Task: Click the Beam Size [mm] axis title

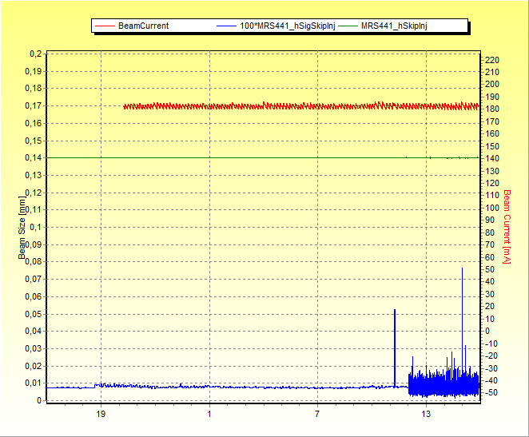Action: (22, 227)
